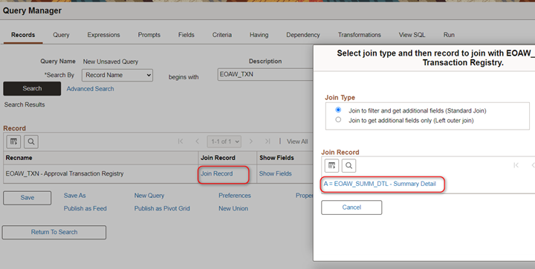The width and height of the screenshot is (535, 269).
Task: Go to first row in Record grid
Action: (x=181, y=141)
